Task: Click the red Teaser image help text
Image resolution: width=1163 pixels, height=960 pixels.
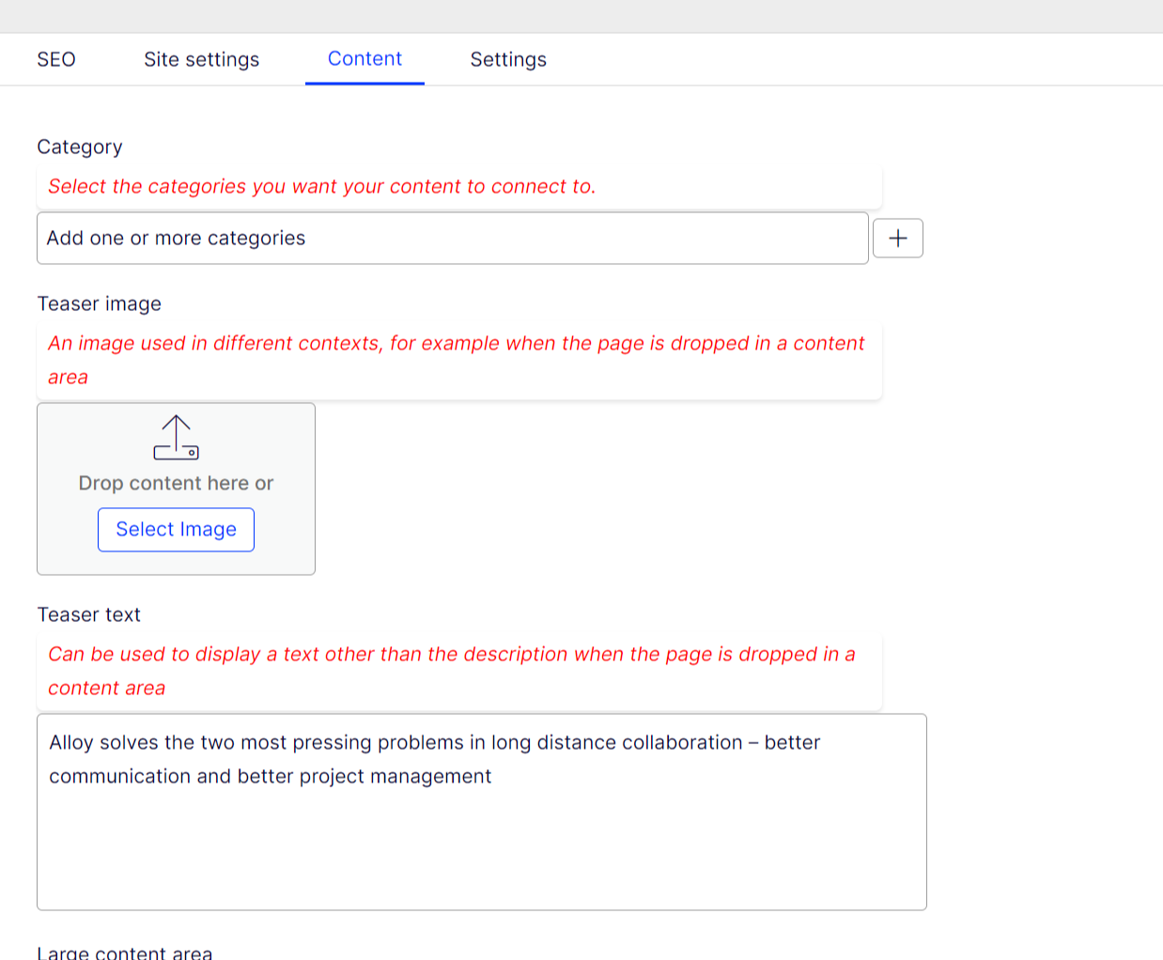Action: (456, 344)
